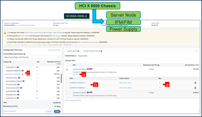The image size is (202, 117).
Task: Open the HCIXNX215C-M8SN SKU link
Action: pos(79,93)
